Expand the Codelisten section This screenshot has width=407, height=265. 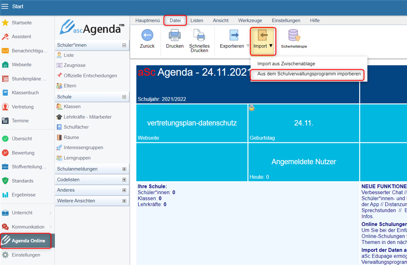pyautogui.click(x=124, y=180)
